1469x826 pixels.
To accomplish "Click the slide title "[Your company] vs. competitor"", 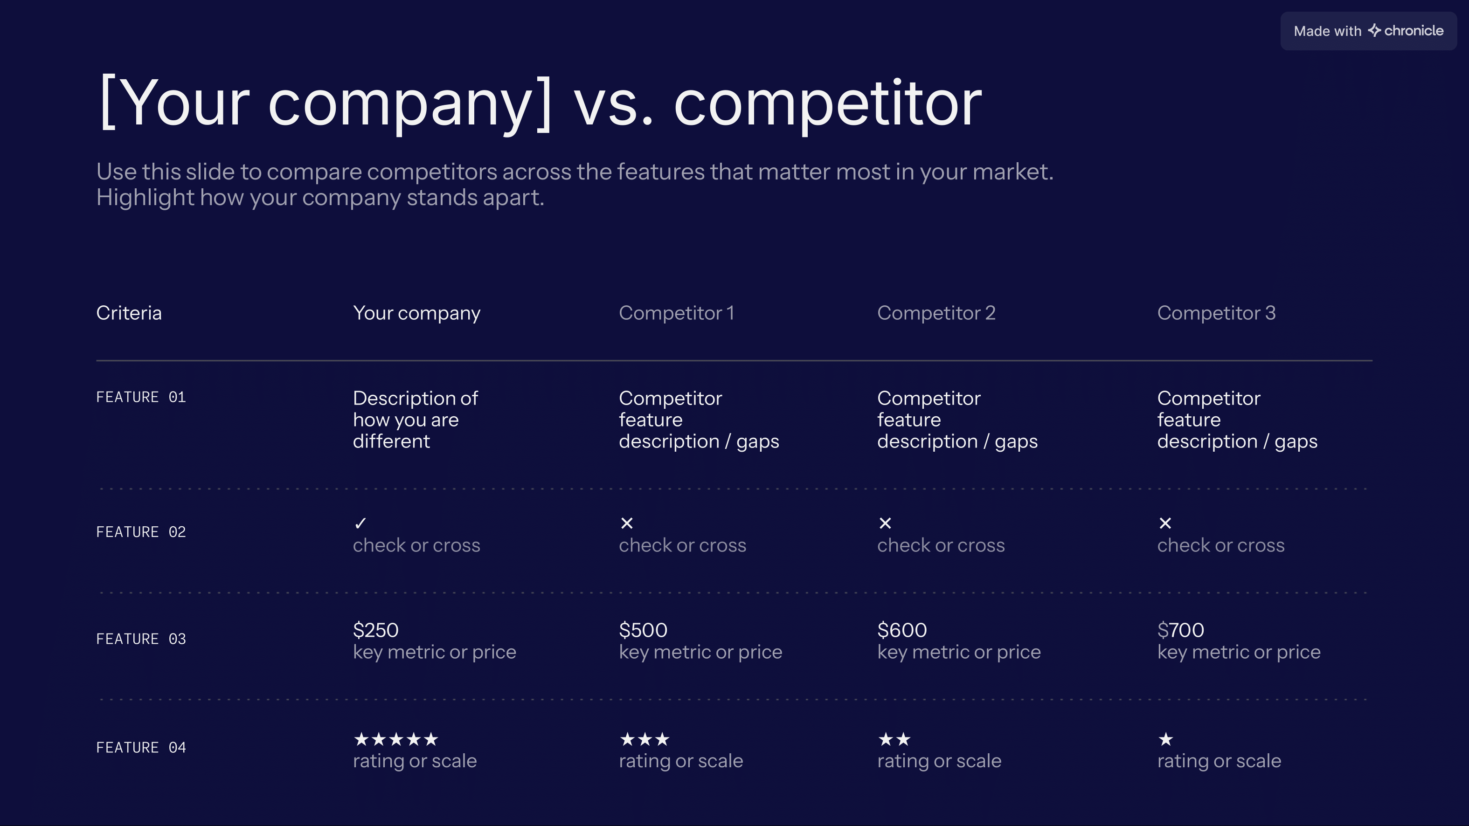I will pyautogui.click(x=540, y=103).
